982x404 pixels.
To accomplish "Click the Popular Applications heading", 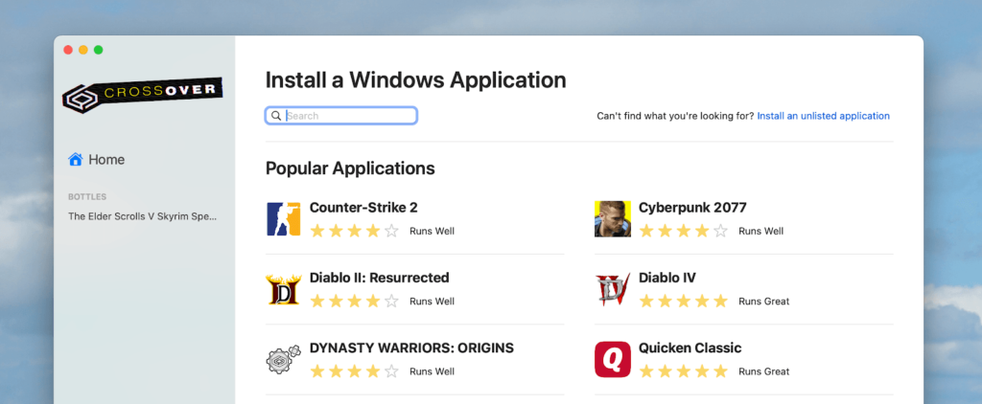I will (350, 168).
